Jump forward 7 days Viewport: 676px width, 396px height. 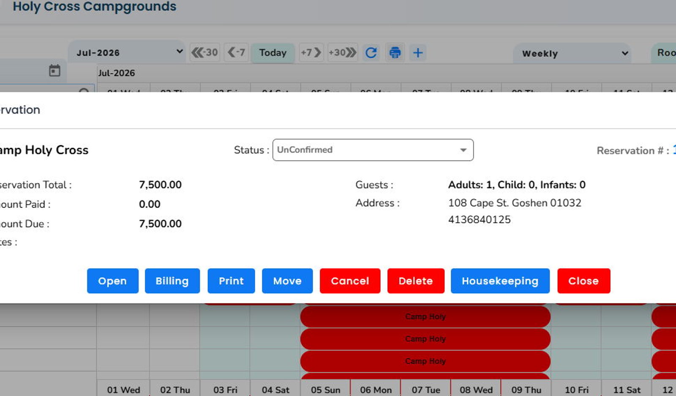click(x=311, y=52)
